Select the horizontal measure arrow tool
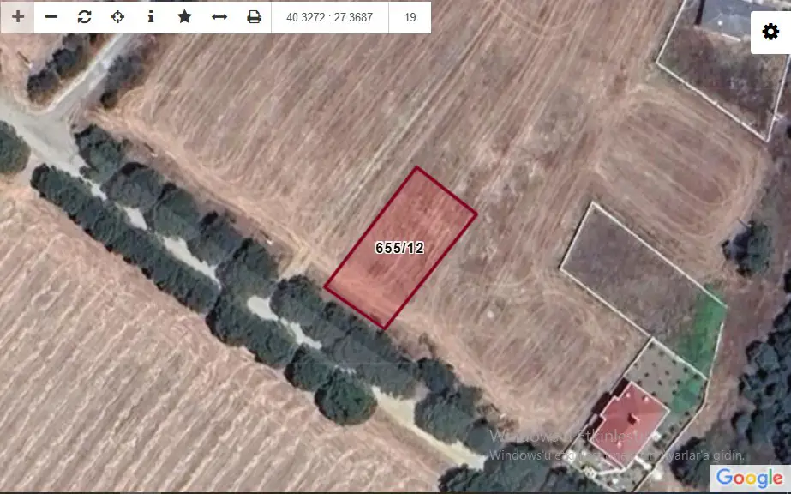This screenshot has width=791, height=494. (219, 17)
